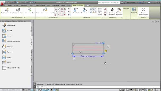Click Undo in the quick access toolbar
Screen dimensions: 161x91
coord(25,2)
